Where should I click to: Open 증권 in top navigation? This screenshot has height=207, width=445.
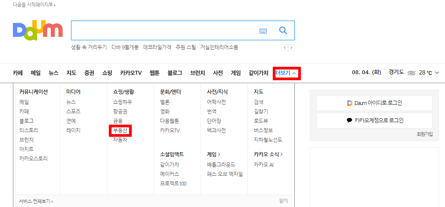click(x=89, y=73)
